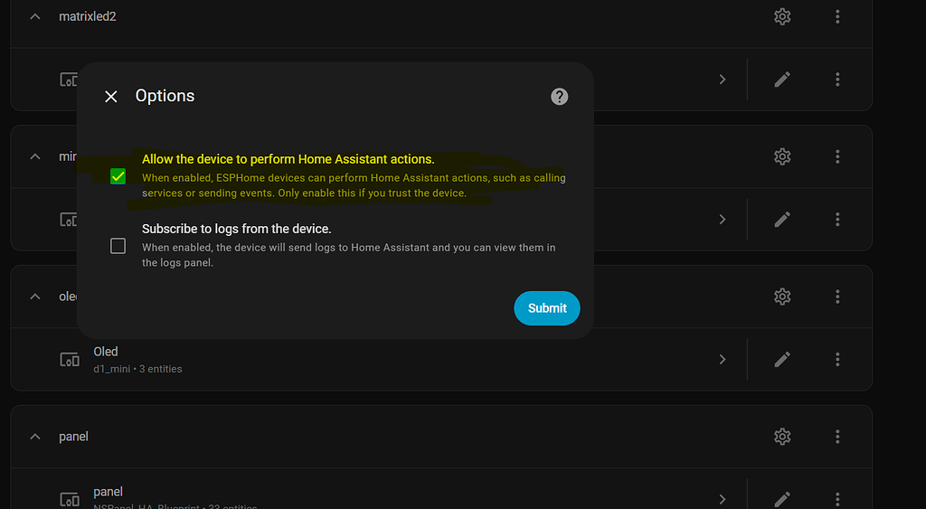Viewport: 926px width, 509px height.
Task: Open three-dot menu beside panel gear
Action: tap(837, 437)
